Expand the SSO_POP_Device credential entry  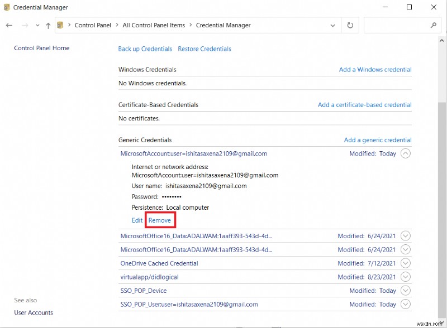pos(405,291)
